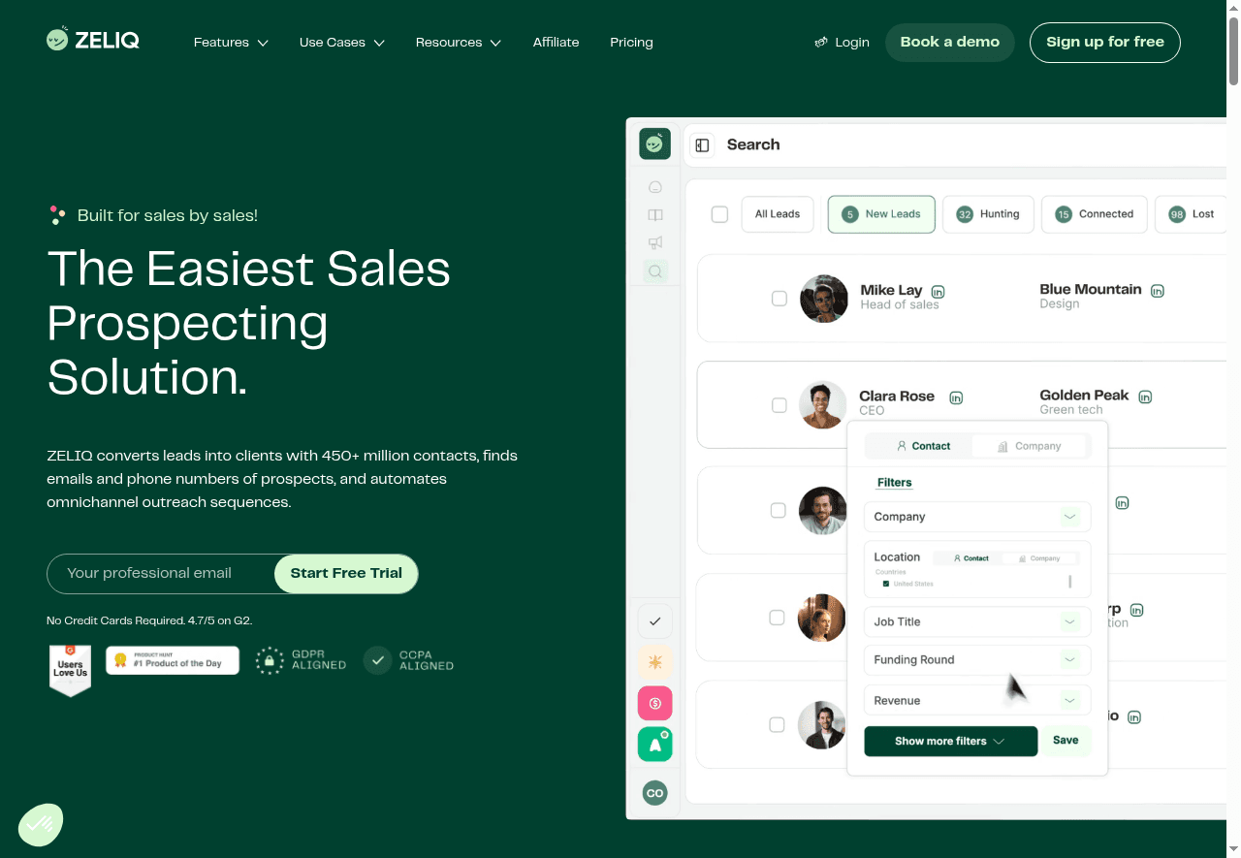Check the box beside Mike Lay
This screenshot has height=858, width=1241.
pyautogui.click(x=779, y=299)
